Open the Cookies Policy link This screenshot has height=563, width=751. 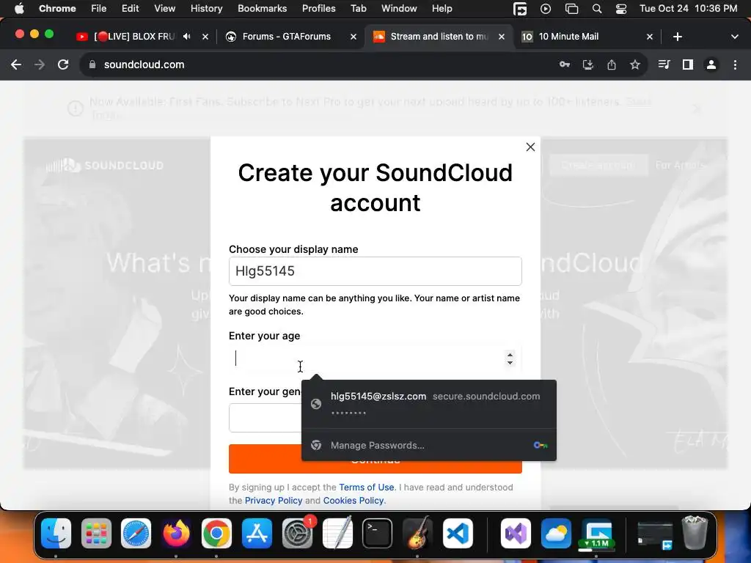click(353, 500)
